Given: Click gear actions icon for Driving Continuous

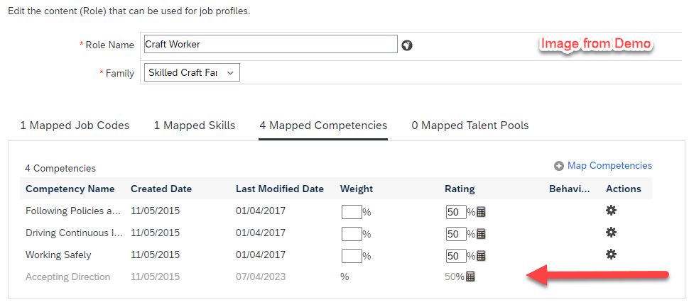Looking at the screenshot, I should click(x=611, y=233).
